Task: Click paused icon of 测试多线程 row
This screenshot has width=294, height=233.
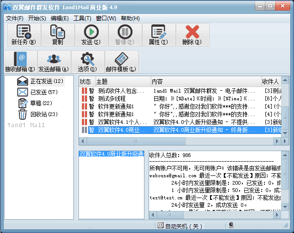Action: pyautogui.click(x=84, y=99)
